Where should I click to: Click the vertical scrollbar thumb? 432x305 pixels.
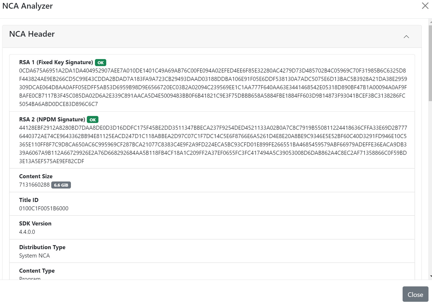[430, 63]
